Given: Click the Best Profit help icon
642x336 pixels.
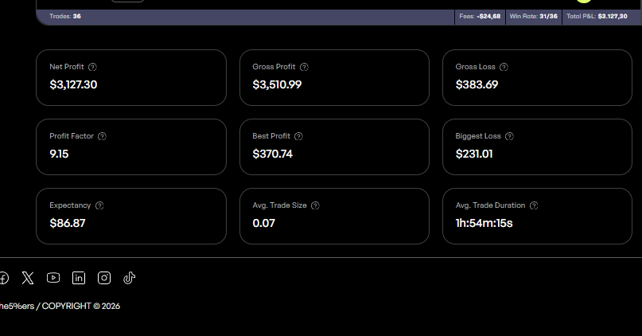Looking at the screenshot, I should click(x=298, y=136).
